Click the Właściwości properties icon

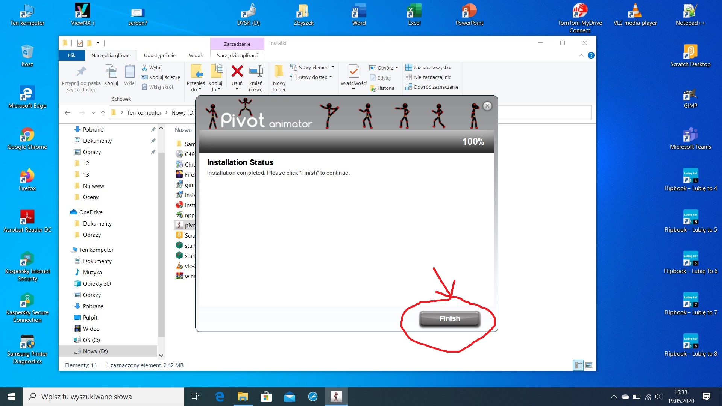[x=353, y=71]
